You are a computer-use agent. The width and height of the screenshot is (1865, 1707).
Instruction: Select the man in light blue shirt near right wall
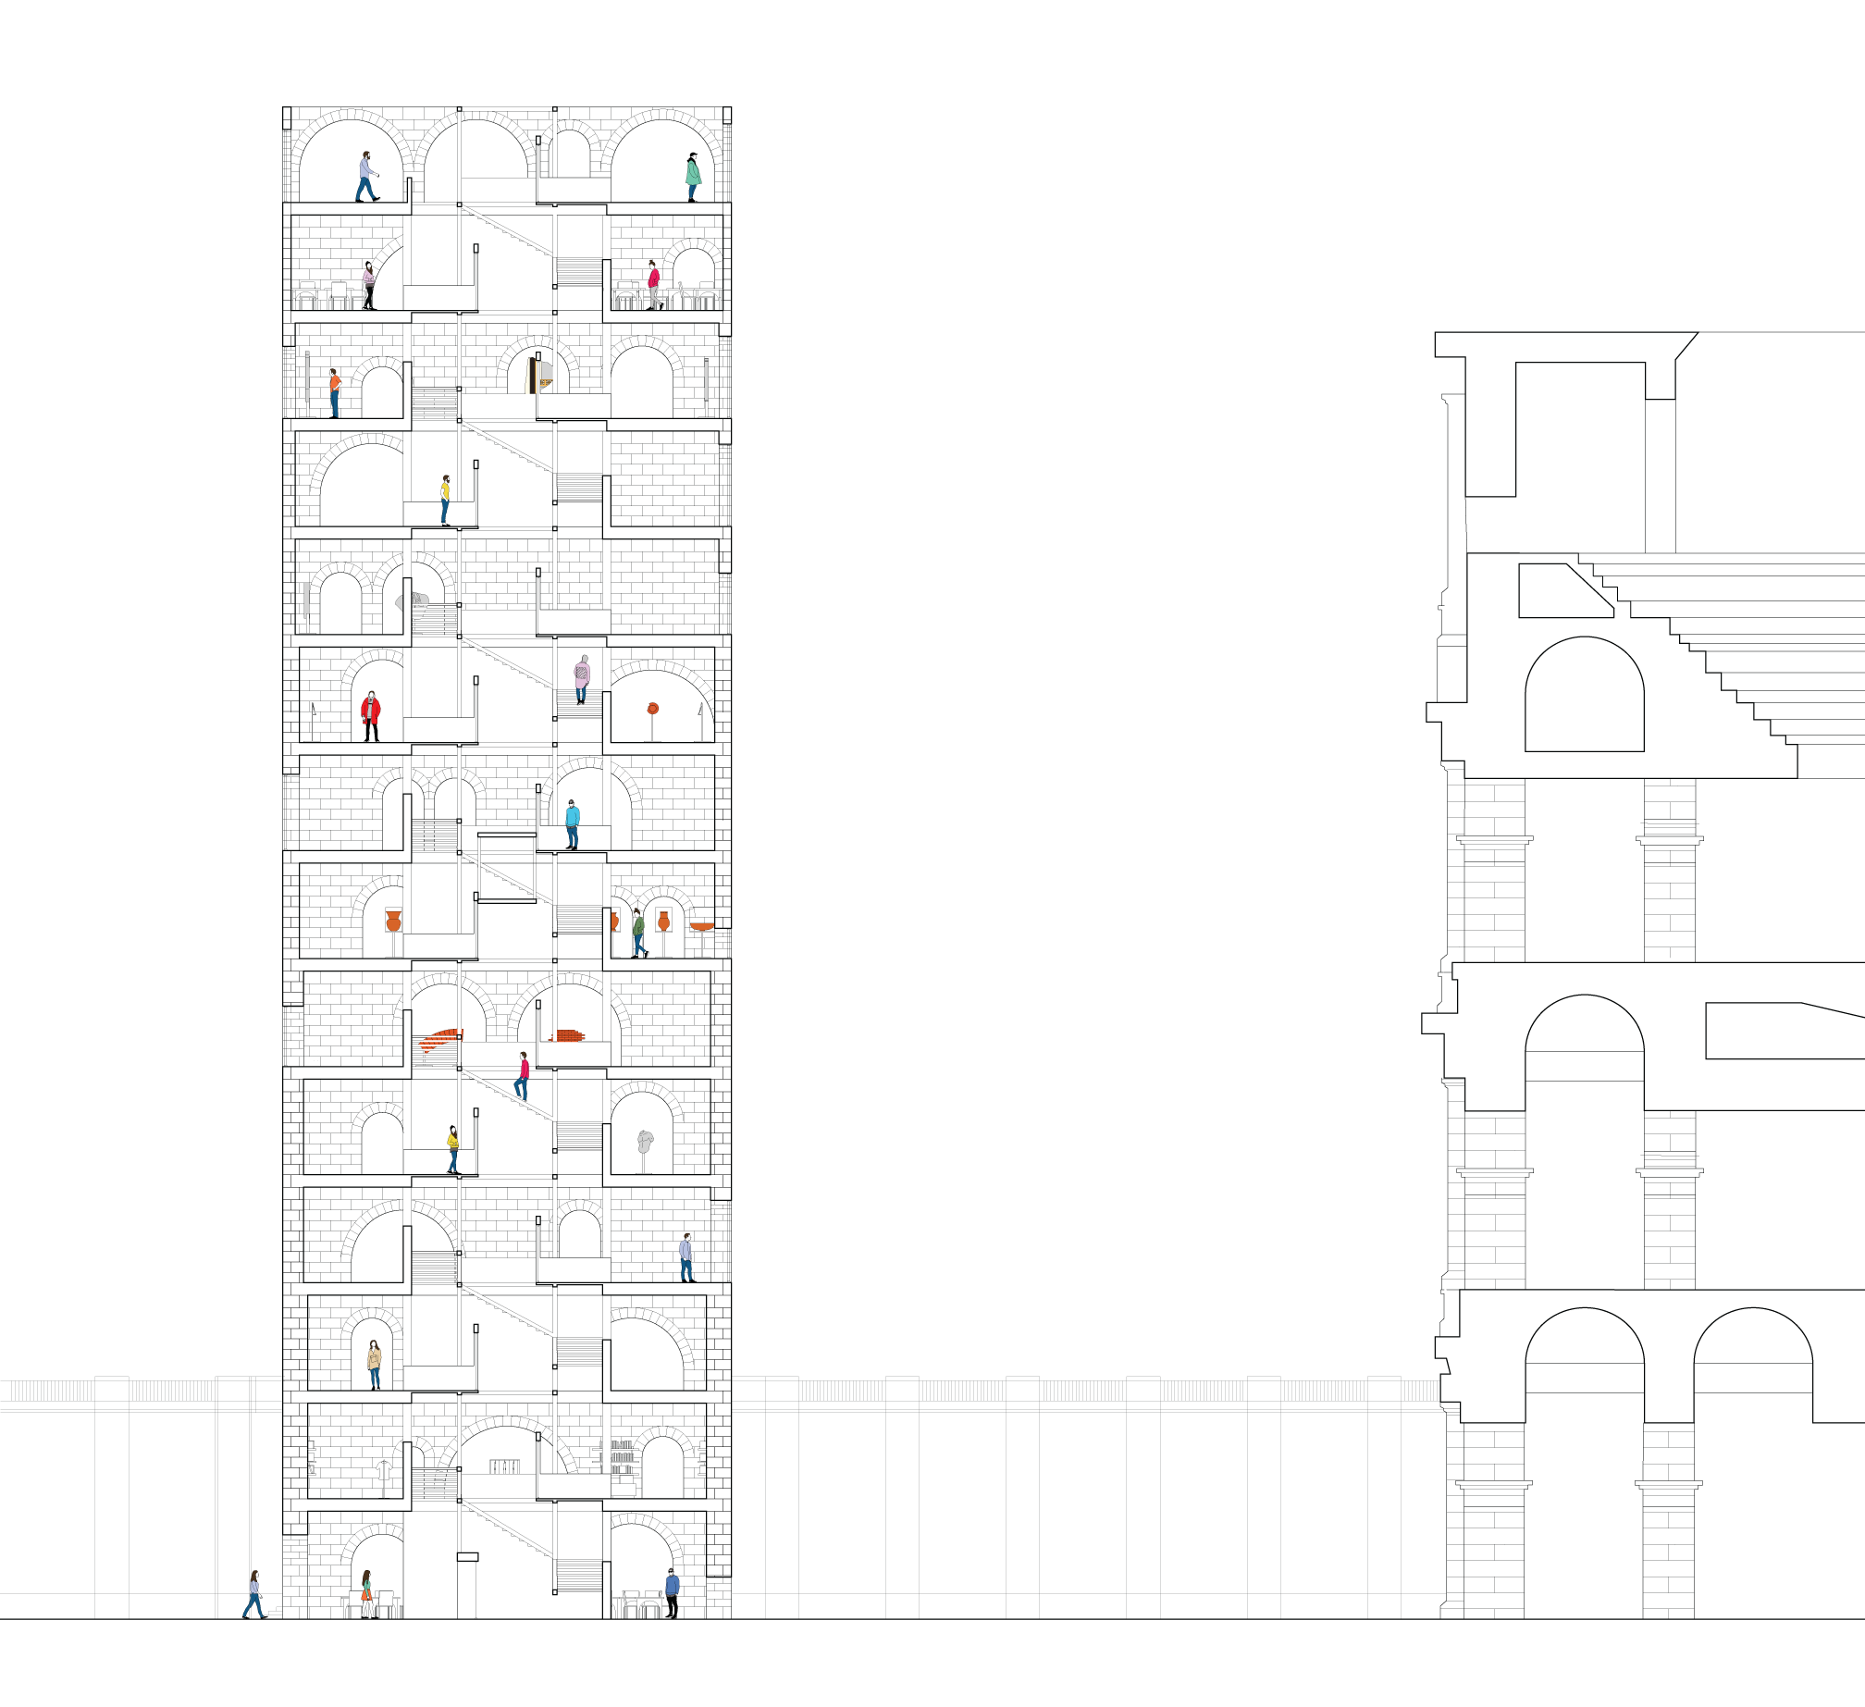tap(686, 1257)
